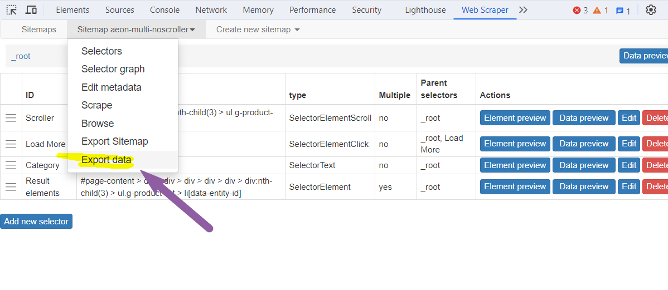Click the orange warnings counter icon
Image resolution: width=668 pixels, height=290 pixels.
(x=597, y=11)
